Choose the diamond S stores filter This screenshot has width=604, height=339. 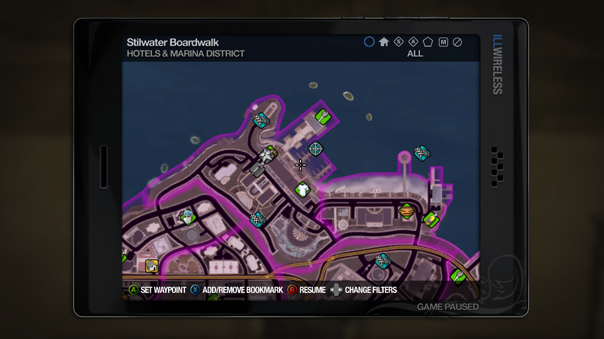398,42
